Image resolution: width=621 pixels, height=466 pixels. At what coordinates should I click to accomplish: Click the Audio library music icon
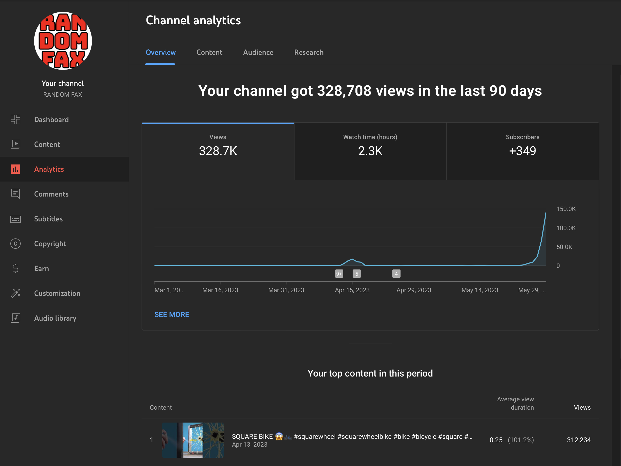click(15, 318)
